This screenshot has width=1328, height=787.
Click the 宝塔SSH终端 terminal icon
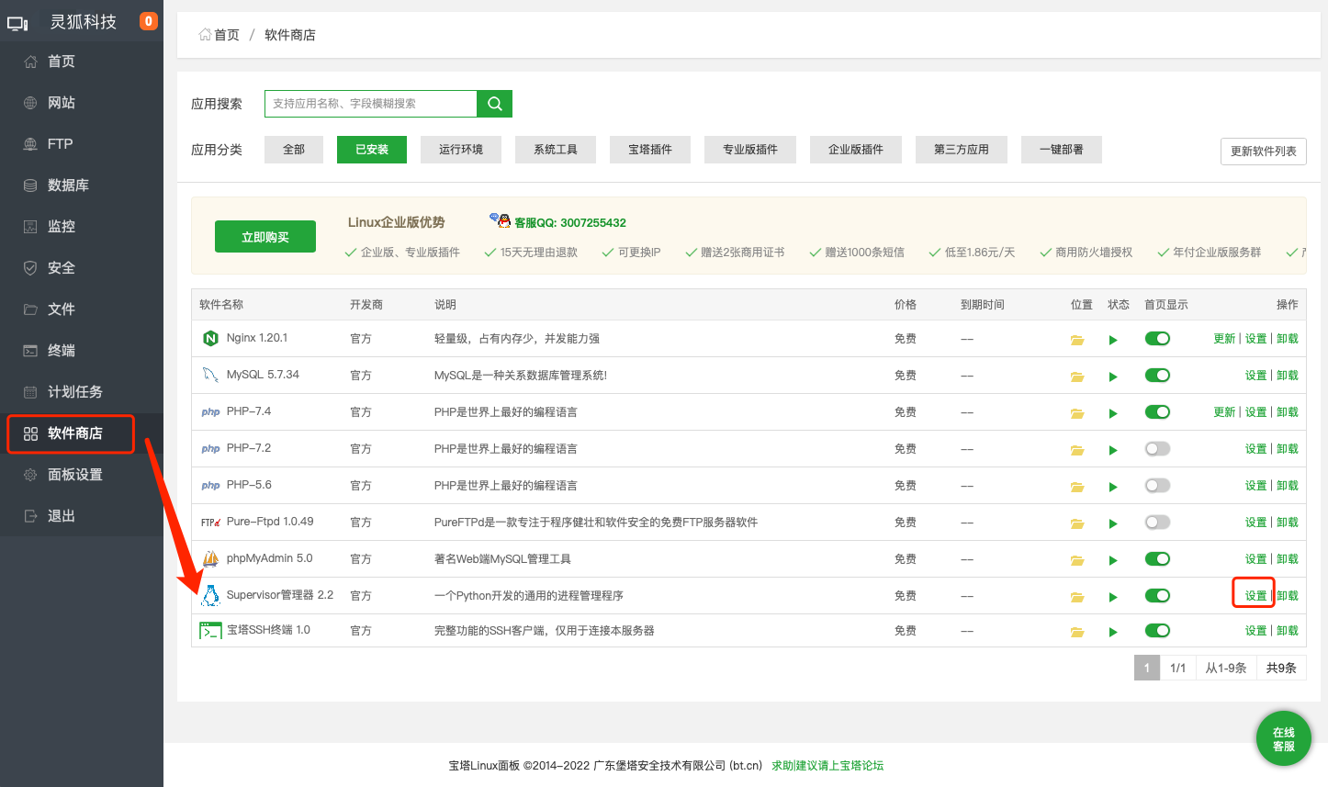pos(210,631)
